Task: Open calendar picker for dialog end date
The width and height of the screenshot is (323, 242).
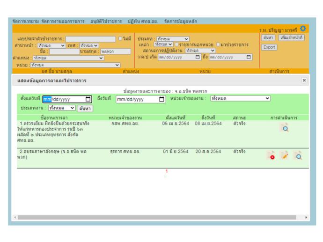Action: tap(162, 99)
